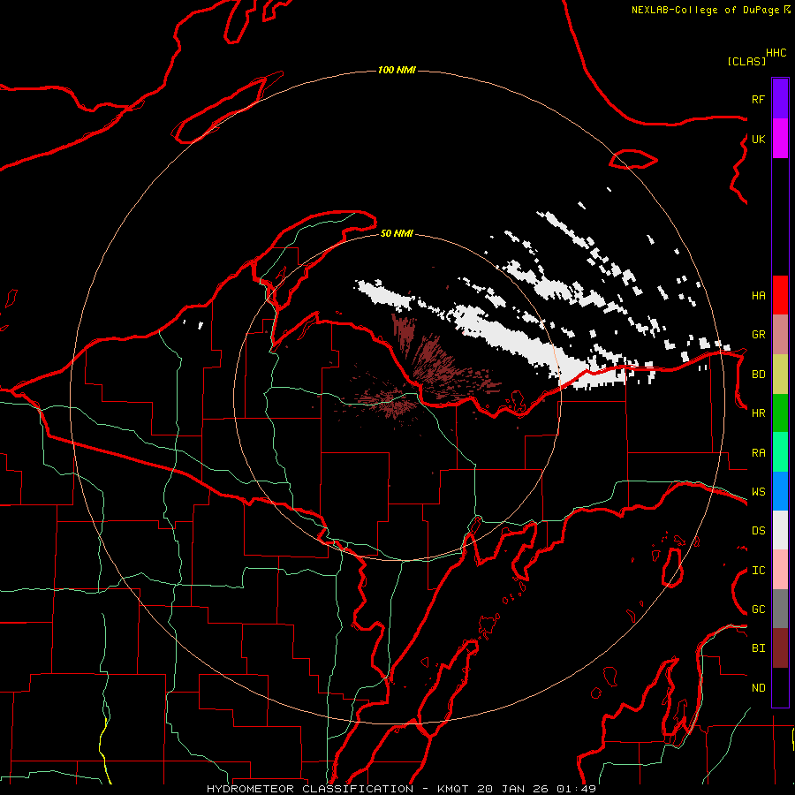This screenshot has height=795, width=795.
Task: Click the ND black legend swatch
Action: [780, 687]
